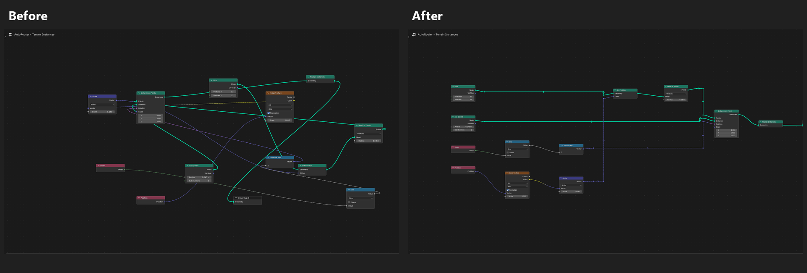Click Scale 5.000 field in Before Noise Texture
The width and height of the screenshot is (807, 273).
click(x=280, y=120)
